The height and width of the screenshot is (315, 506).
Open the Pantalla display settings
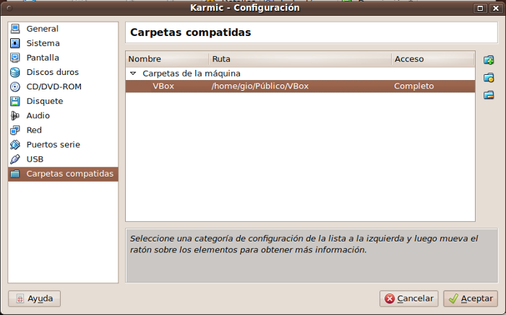click(x=43, y=58)
